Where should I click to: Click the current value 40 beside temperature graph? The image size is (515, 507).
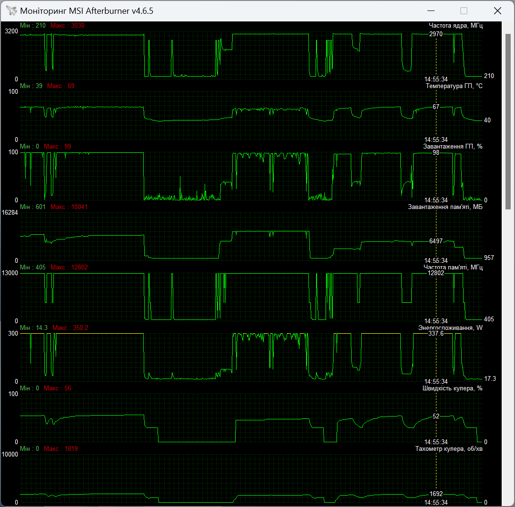coord(487,120)
